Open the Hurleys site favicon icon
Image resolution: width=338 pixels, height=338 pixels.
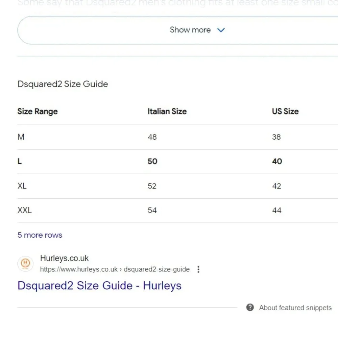(25, 263)
